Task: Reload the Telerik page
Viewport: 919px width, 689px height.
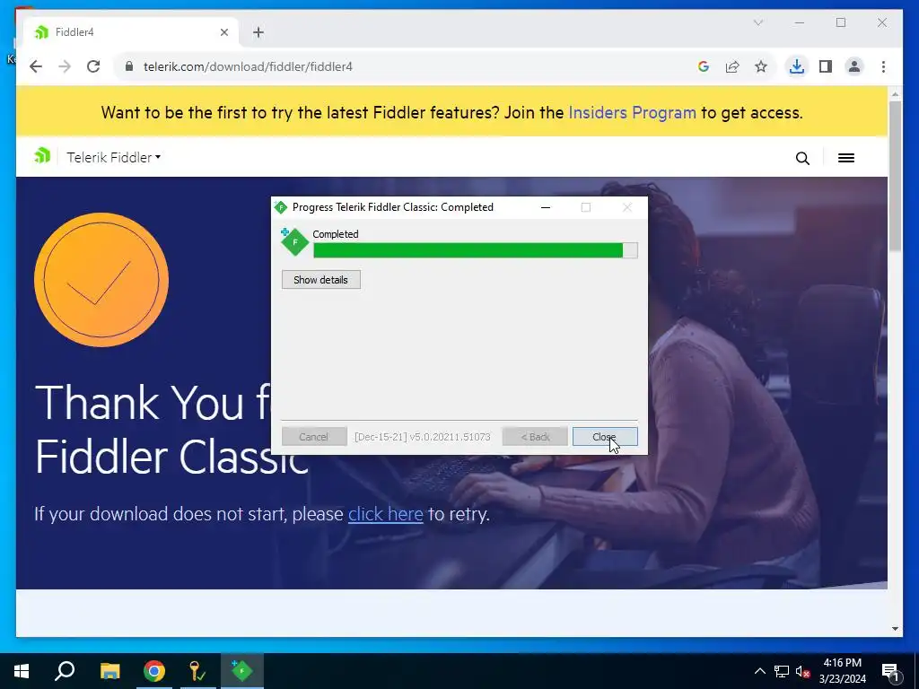Action: click(93, 66)
